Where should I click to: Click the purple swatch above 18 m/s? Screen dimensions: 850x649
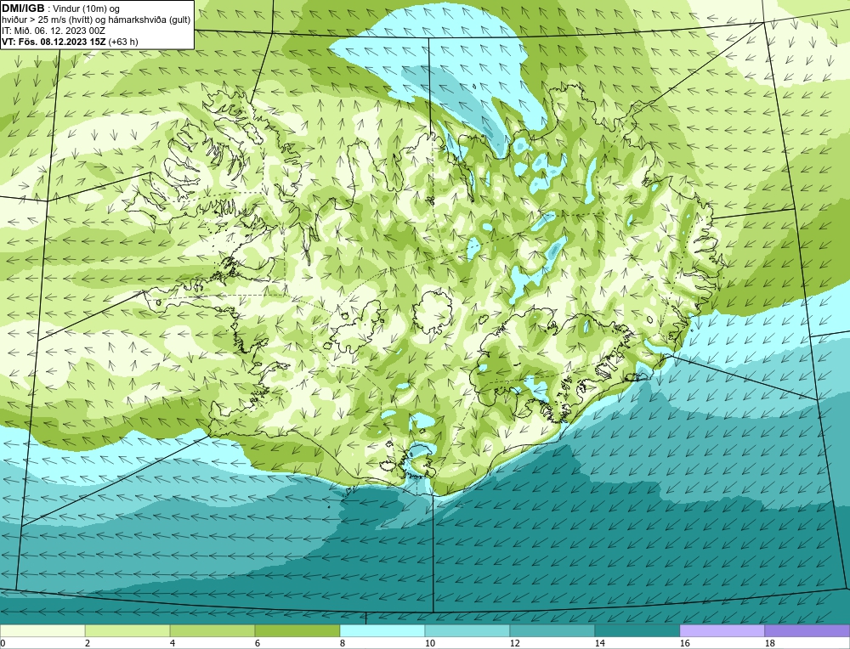[807, 630]
